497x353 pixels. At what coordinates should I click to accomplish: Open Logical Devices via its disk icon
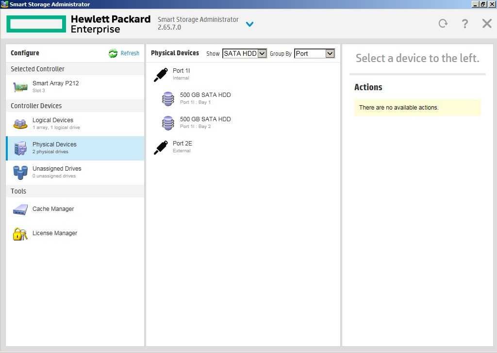click(20, 124)
